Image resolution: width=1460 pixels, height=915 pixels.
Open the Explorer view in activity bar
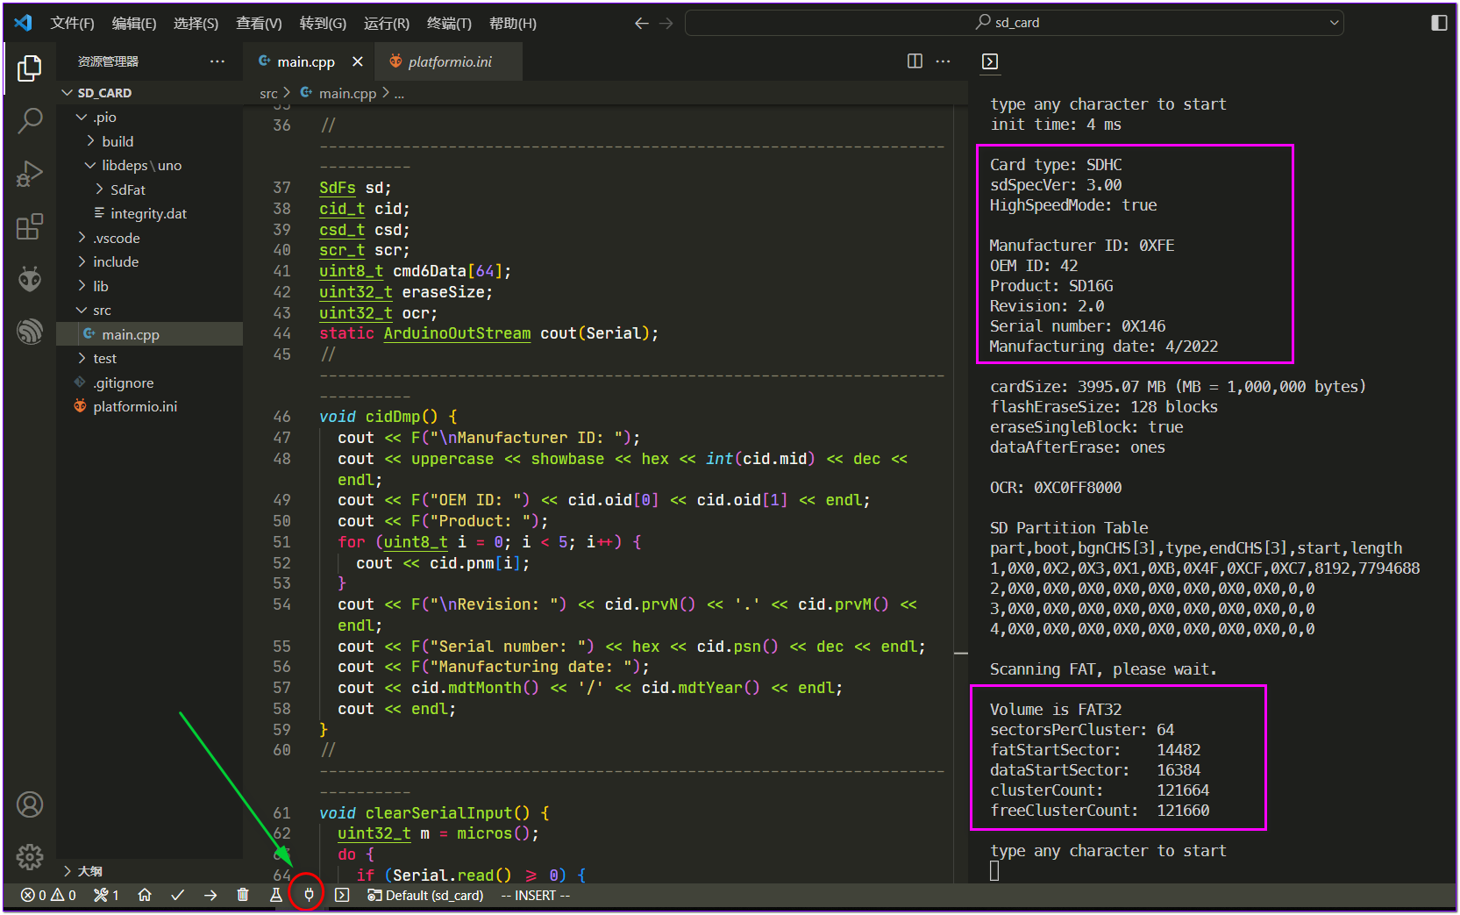pyautogui.click(x=30, y=68)
